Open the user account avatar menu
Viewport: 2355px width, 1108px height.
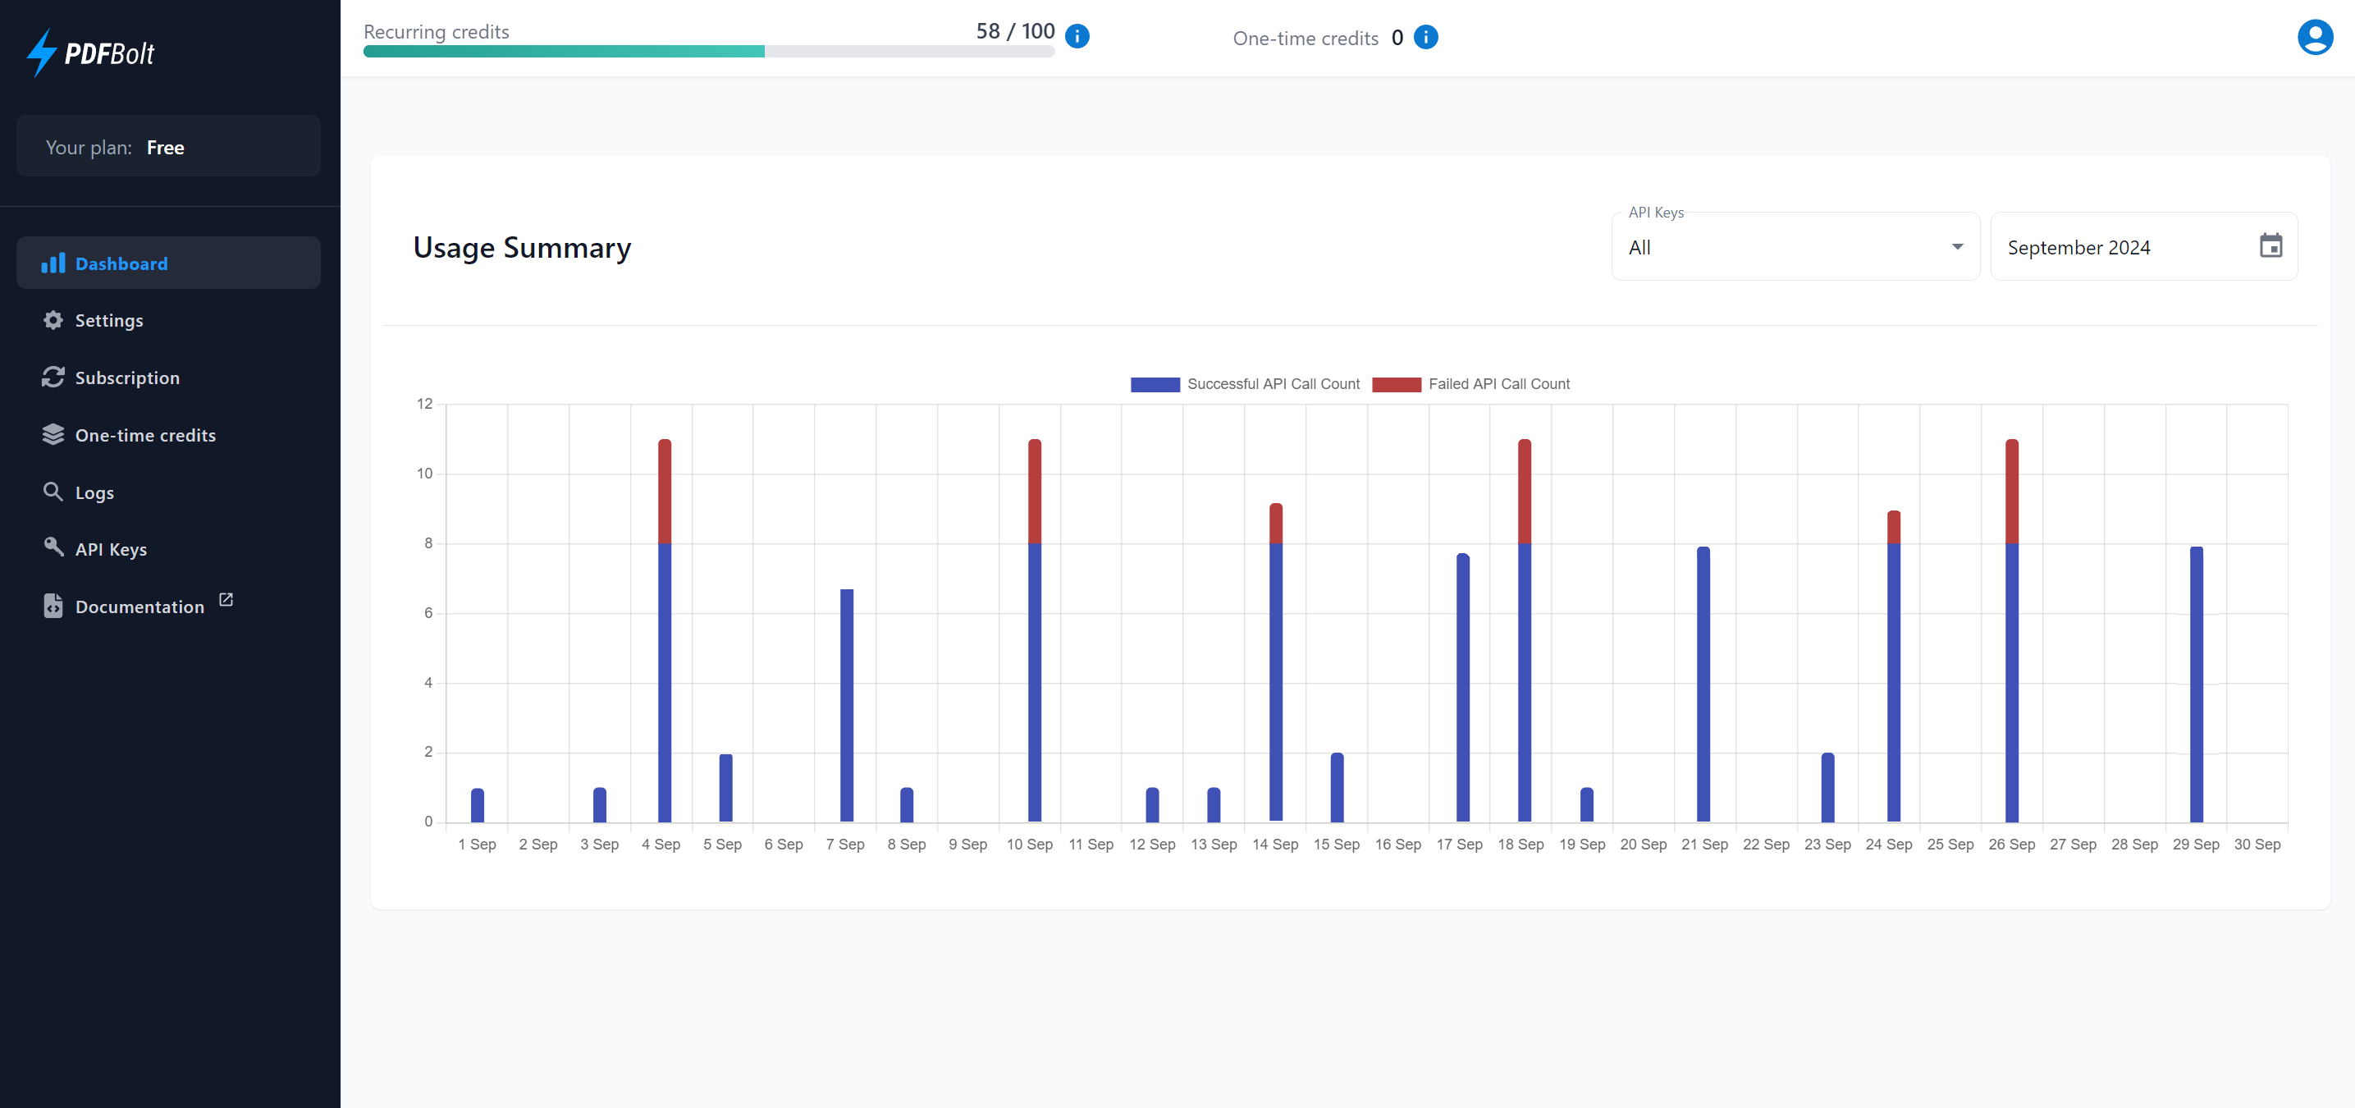2314,38
